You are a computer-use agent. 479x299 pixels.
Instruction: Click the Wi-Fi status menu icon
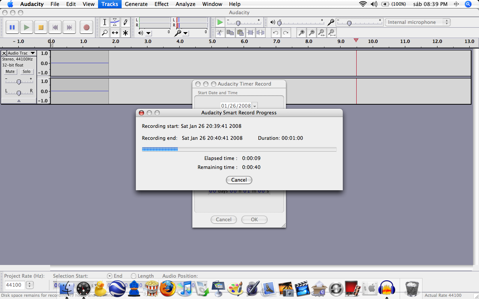tap(363, 4)
